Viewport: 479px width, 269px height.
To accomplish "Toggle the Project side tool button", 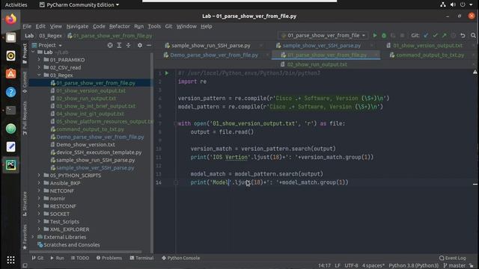I will click(x=25, y=53).
